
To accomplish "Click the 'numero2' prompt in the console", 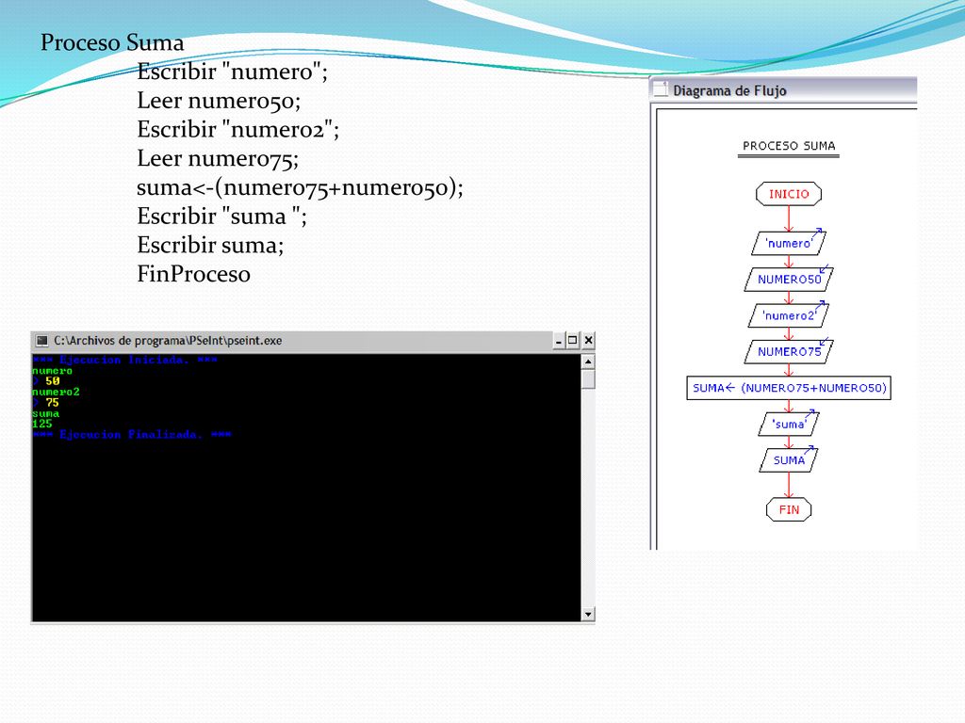I will [x=56, y=392].
